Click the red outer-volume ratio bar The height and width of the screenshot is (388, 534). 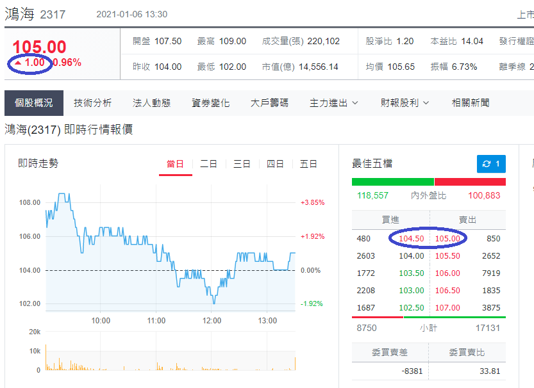coord(470,182)
